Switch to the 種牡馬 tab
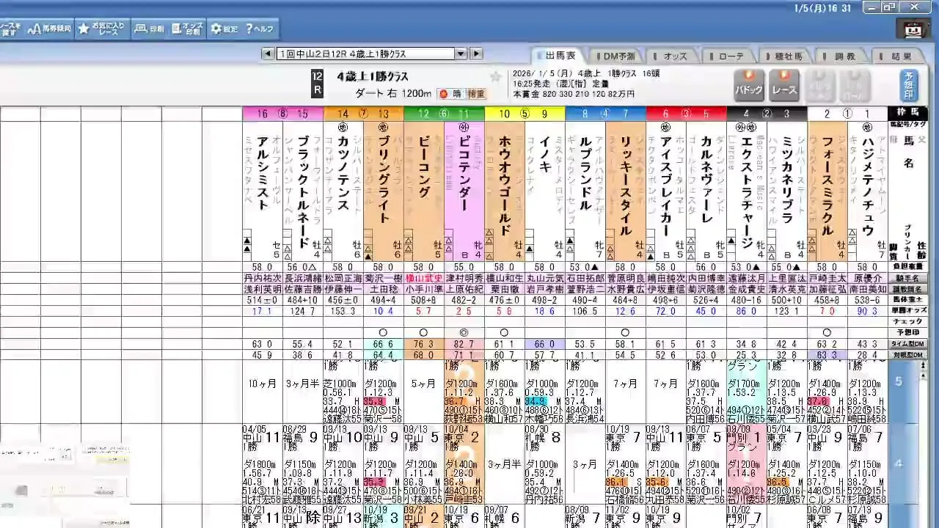Viewport: 939px width, 528px height. 786,56
